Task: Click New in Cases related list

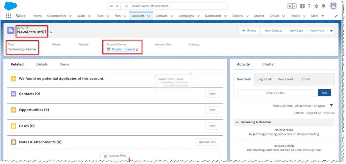Action: (212, 126)
